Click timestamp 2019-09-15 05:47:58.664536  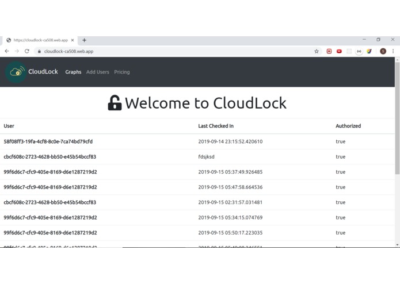point(230,187)
